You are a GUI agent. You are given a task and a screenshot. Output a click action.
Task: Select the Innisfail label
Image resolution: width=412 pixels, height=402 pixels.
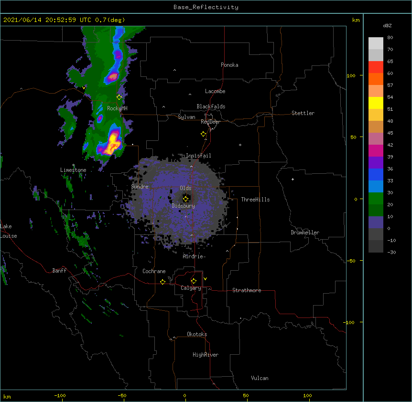click(x=198, y=156)
